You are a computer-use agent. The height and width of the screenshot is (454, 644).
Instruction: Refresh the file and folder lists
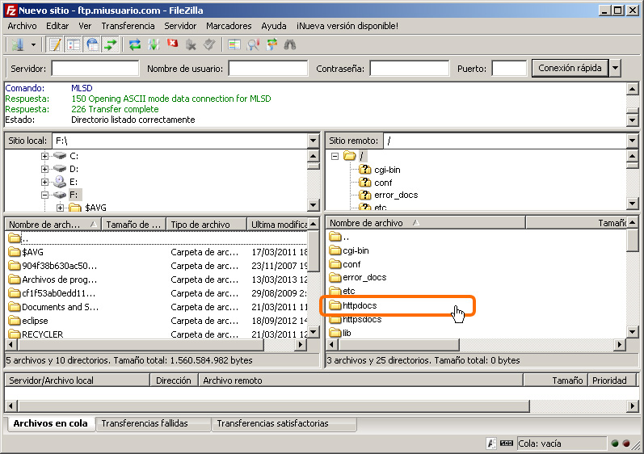135,44
